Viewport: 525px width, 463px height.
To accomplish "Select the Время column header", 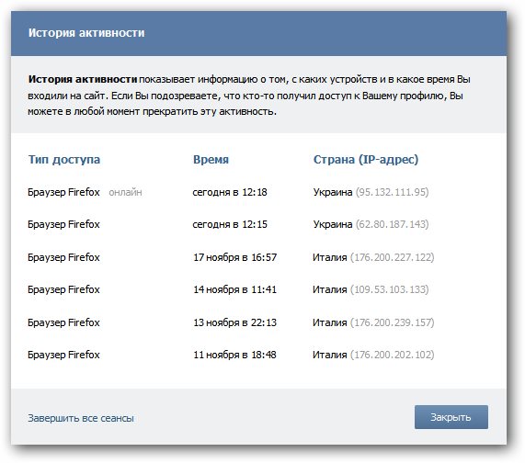I will [x=211, y=160].
